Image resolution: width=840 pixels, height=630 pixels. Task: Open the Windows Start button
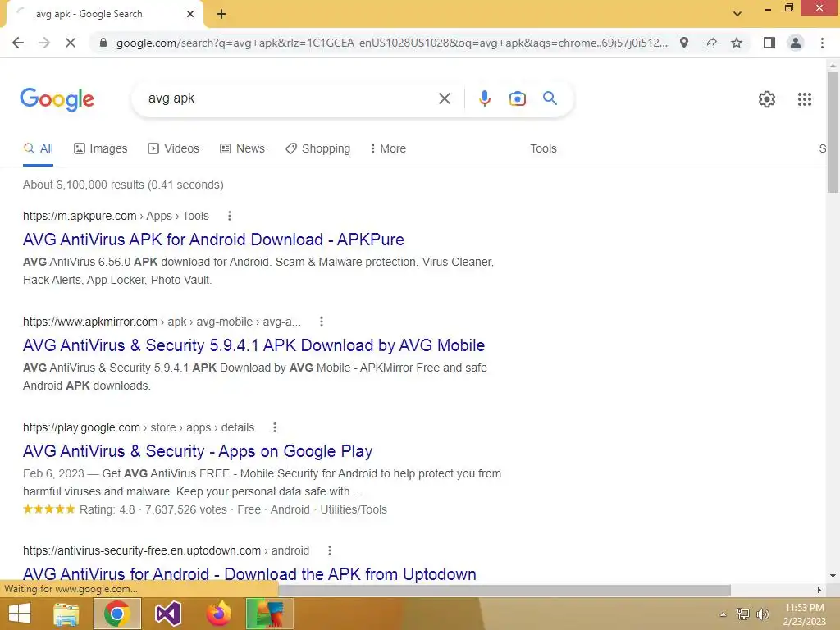click(20, 614)
